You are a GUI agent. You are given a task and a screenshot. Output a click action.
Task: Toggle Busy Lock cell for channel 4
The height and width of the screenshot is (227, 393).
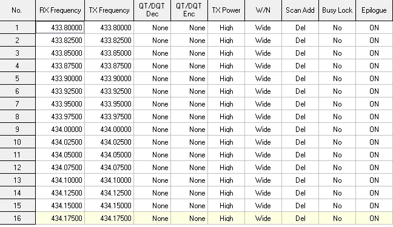pos(337,66)
